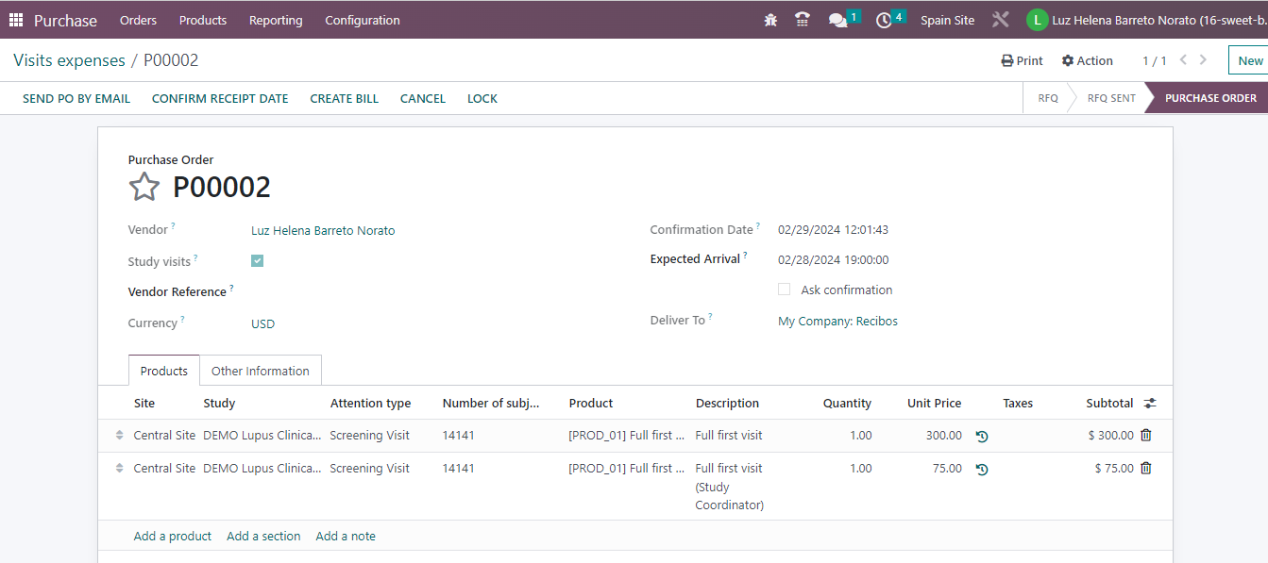
Task: Click the Expected Arrival date field
Action: coord(833,259)
